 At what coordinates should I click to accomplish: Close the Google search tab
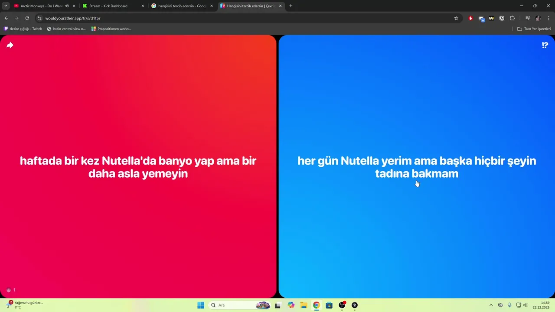pos(212,6)
